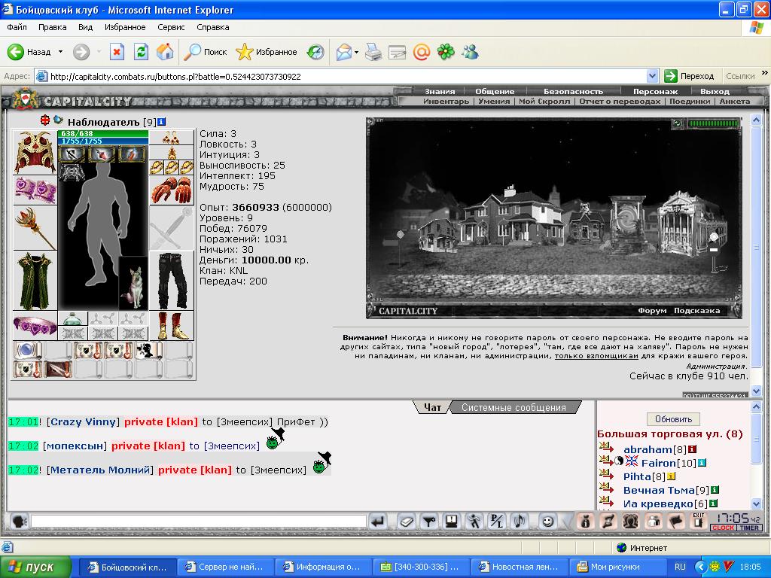
Task: Open the smiley emoticons picker in chat
Action: click(547, 521)
